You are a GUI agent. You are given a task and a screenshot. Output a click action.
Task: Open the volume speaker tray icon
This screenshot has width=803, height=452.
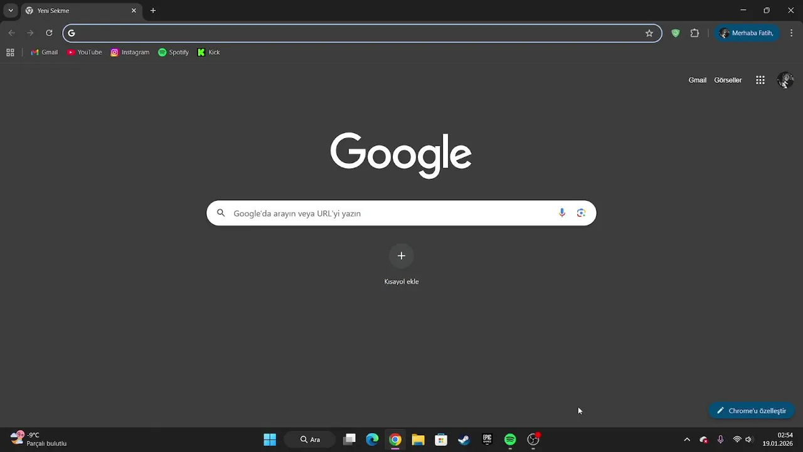[x=748, y=439]
